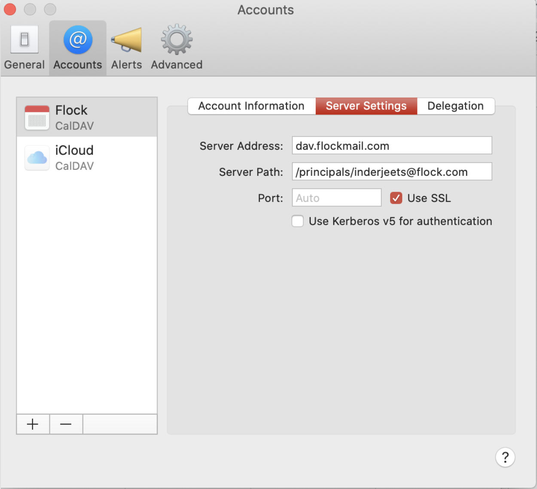Screen dimensions: 537x489
Task: Select the Flock account entry
Action: (x=86, y=117)
